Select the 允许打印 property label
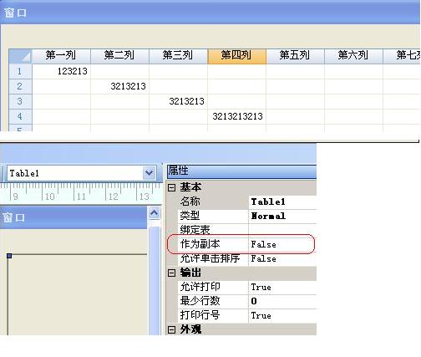Viewport: 421px width, 357px height. (213, 287)
